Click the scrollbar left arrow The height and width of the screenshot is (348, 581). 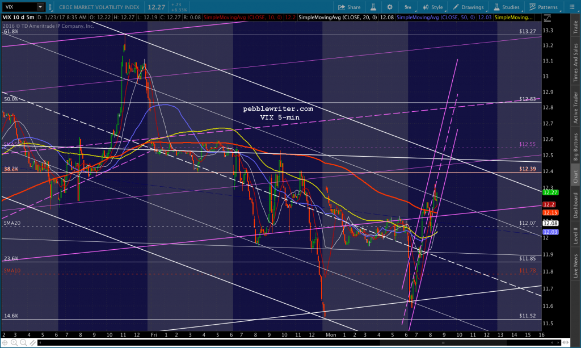click(40, 343)
